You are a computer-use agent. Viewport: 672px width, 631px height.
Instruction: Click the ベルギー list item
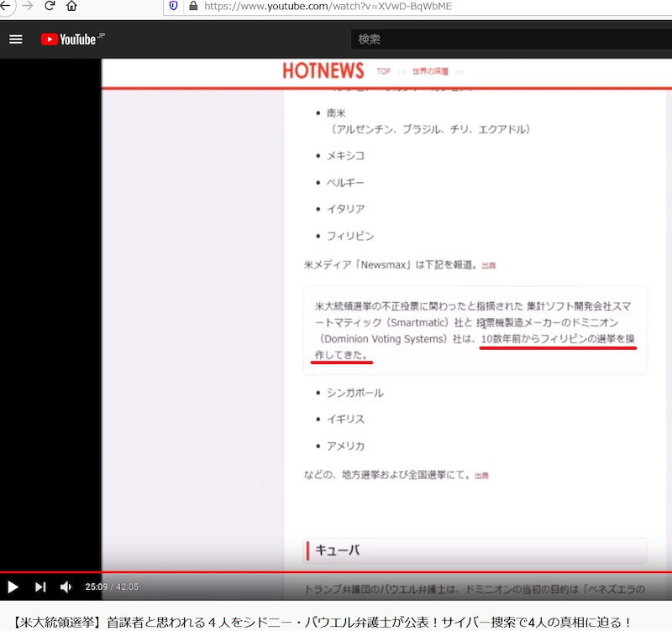(345, 183)
